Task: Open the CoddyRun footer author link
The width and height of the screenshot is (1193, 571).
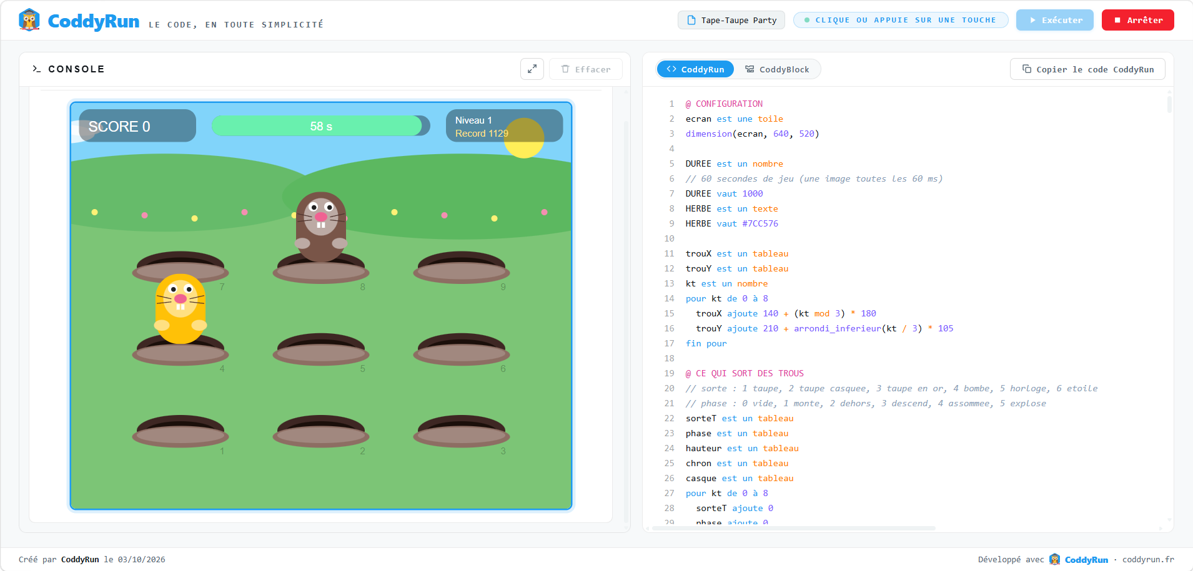Action: (x=80, y=559)
